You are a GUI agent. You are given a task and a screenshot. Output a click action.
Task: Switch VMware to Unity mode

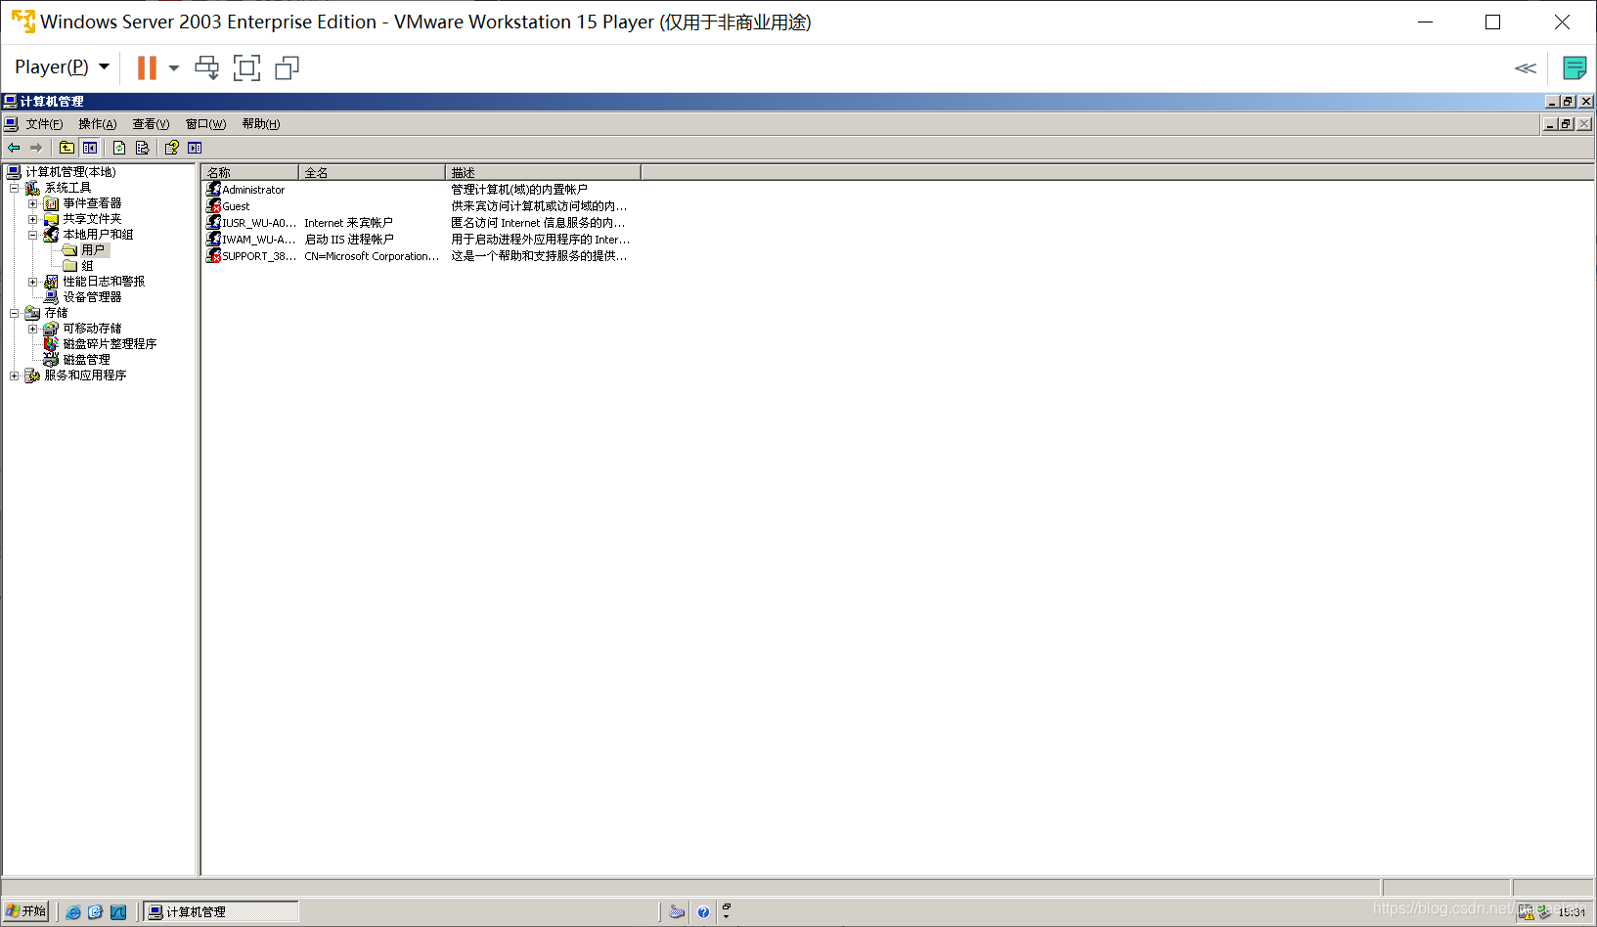287,67
